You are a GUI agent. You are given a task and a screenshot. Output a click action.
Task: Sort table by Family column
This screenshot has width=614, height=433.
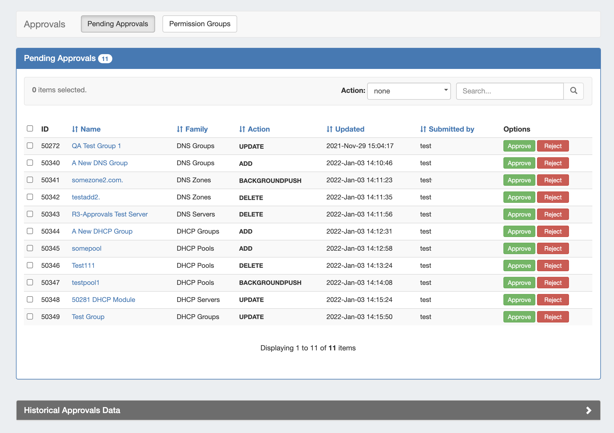(x=192, y=129)
